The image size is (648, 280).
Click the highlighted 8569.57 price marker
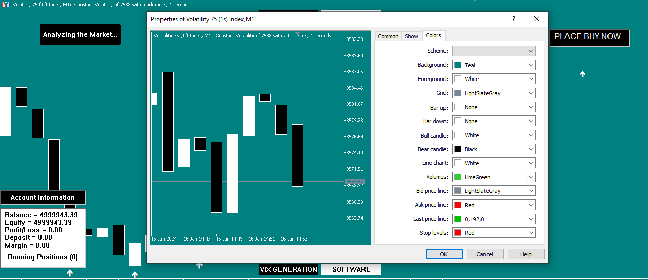click(355, 181)
